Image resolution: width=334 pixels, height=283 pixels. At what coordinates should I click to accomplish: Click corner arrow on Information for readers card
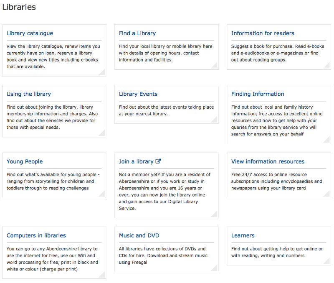(327, 66)
